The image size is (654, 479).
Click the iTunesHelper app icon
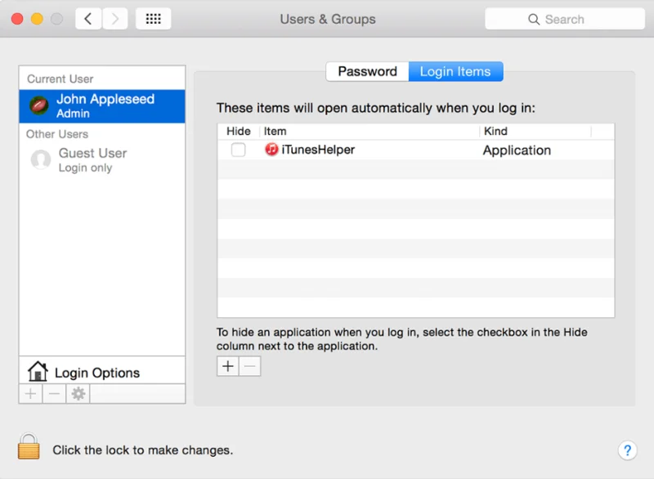271,150
